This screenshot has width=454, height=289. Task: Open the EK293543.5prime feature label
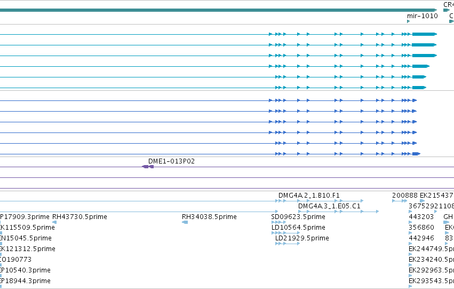pyautogui.click(x=431, y=281)
